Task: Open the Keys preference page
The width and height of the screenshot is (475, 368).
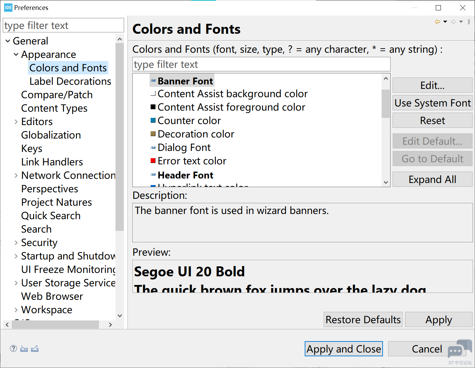Action: point(32,149)
